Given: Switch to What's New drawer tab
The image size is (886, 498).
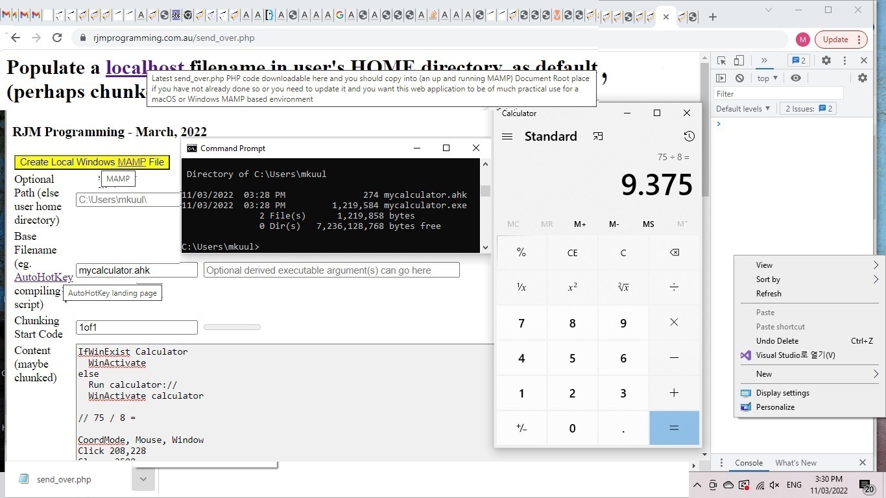Looking at the screenshot, I should click(x=796, y=463).
